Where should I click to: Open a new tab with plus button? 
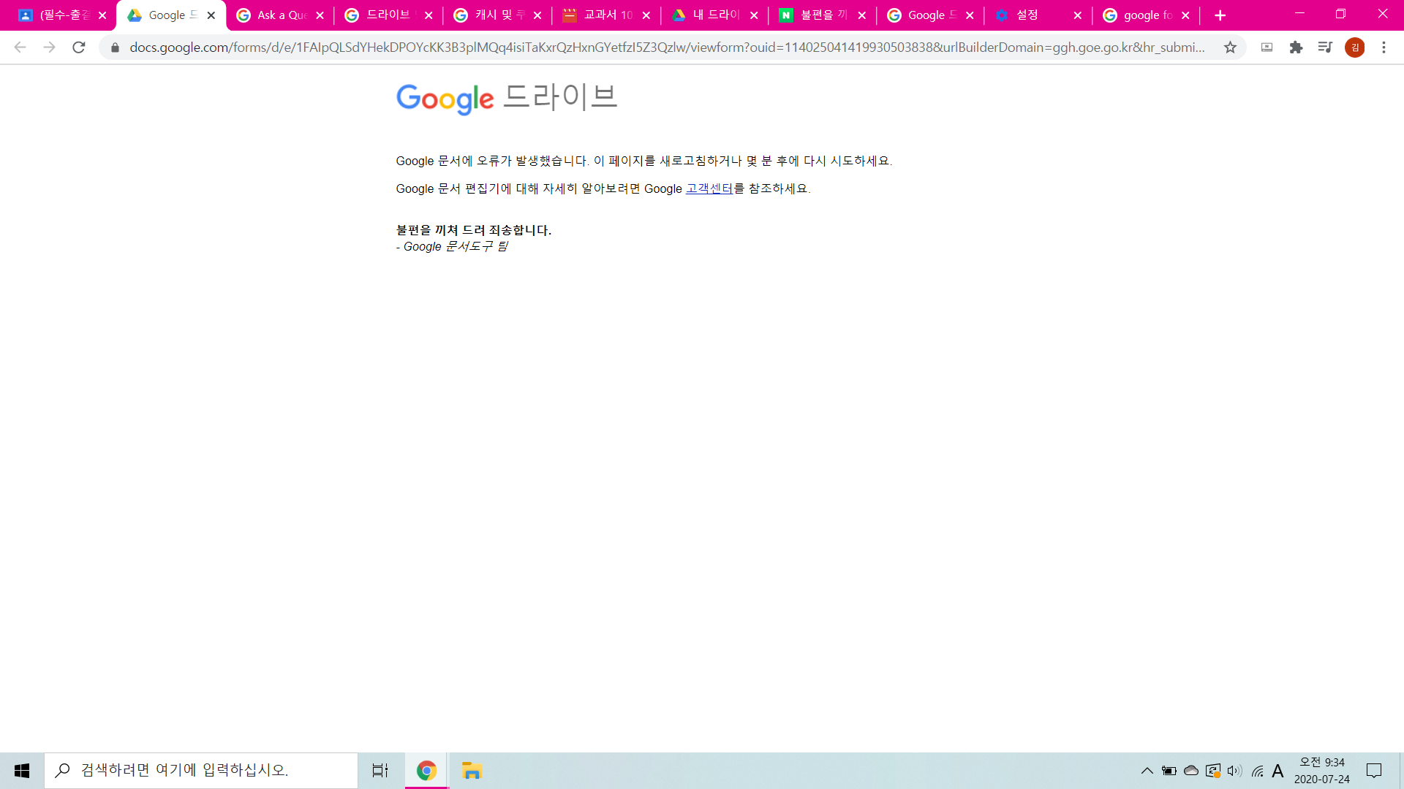point(1220,15)
